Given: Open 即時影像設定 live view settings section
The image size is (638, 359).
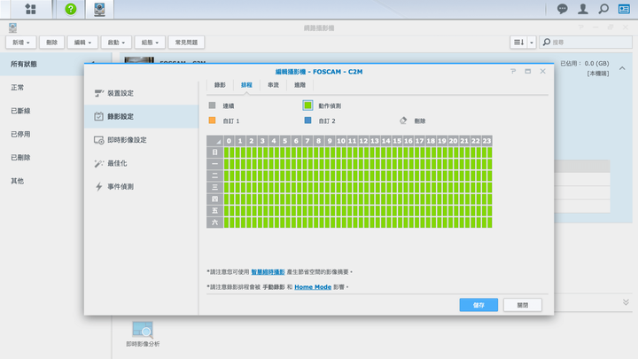Looking at the screenshot, I should click(142, 140).
